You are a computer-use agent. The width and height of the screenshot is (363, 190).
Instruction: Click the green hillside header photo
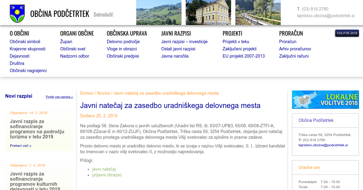tap(159, 12)
